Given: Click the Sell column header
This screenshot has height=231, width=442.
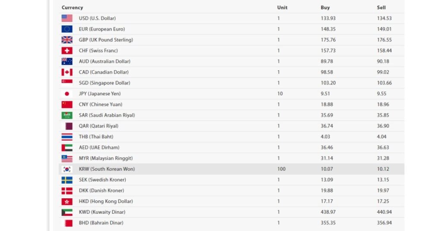Looking at the screenshot, I should 381,8.
